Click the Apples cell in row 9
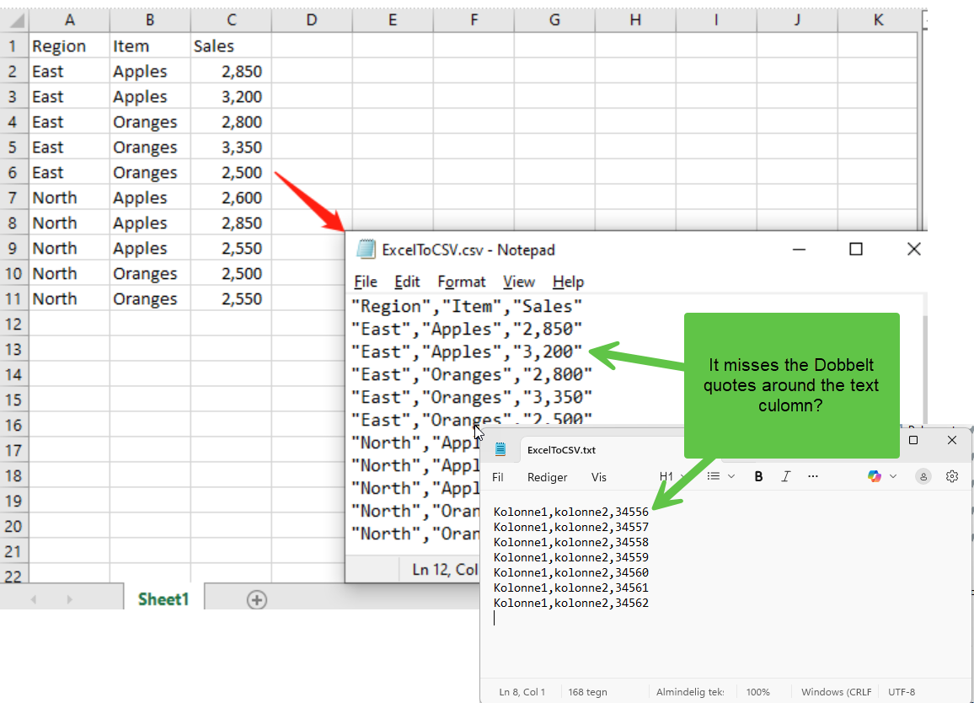The width and height of the screenshot is (974, 703). click(150, 248)
